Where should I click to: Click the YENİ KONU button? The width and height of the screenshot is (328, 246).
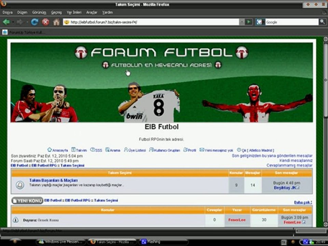tap(27, 201)
